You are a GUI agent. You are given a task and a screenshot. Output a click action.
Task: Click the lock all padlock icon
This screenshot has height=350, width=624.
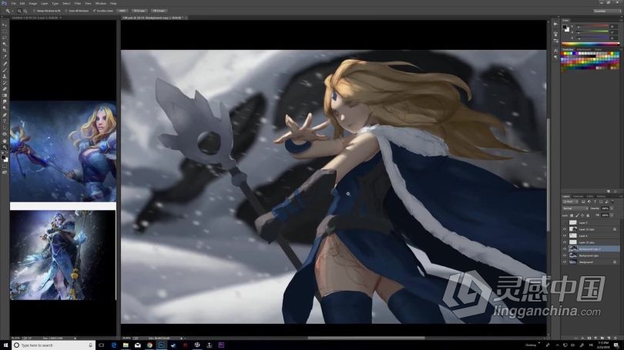pos(588,215)
